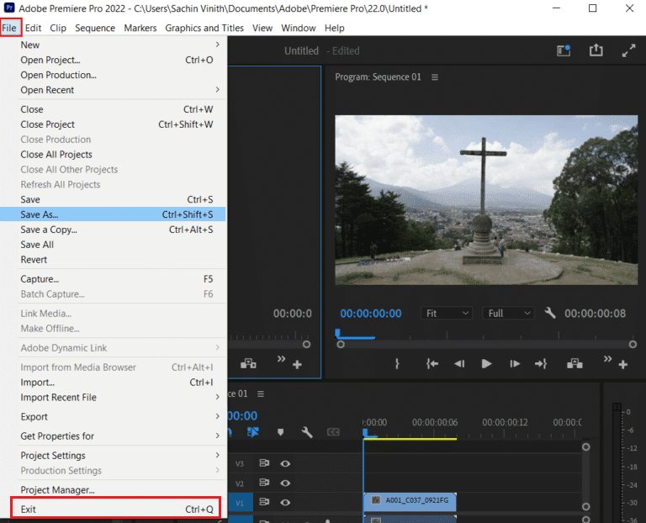Click the Lift/Extract icon in Program monitor

pos(575,363)
